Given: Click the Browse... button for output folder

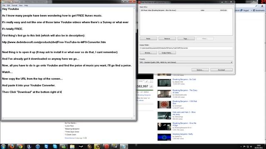Looking at the screenshot, I should click(148, 53).
